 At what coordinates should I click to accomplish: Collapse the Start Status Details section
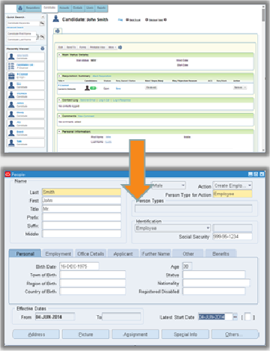click(59, 55)
